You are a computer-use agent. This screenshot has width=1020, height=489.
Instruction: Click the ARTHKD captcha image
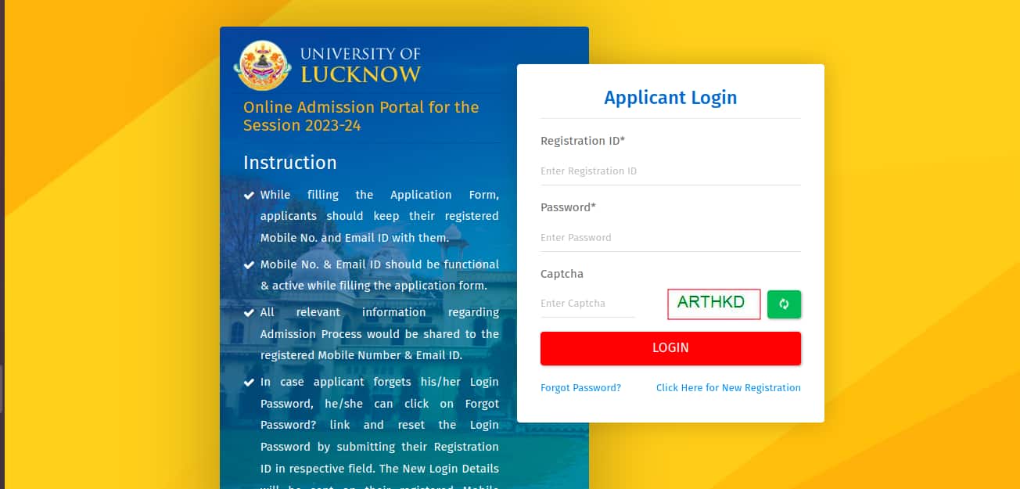(713, 304)
